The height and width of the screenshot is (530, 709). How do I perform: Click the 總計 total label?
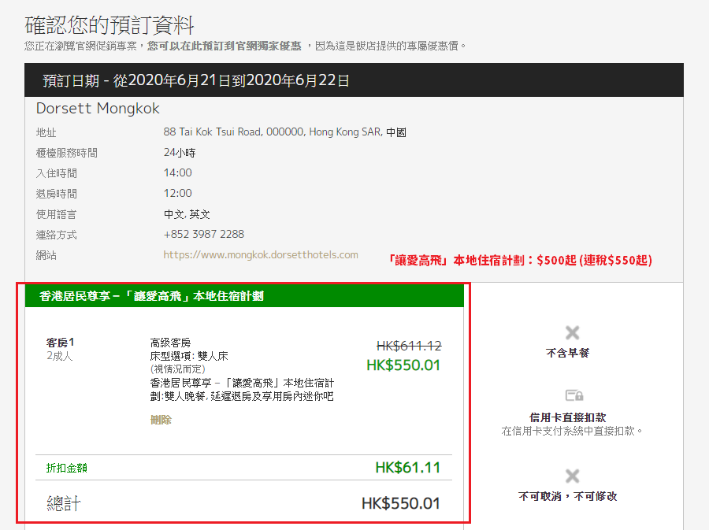click(x=64, y=503)
